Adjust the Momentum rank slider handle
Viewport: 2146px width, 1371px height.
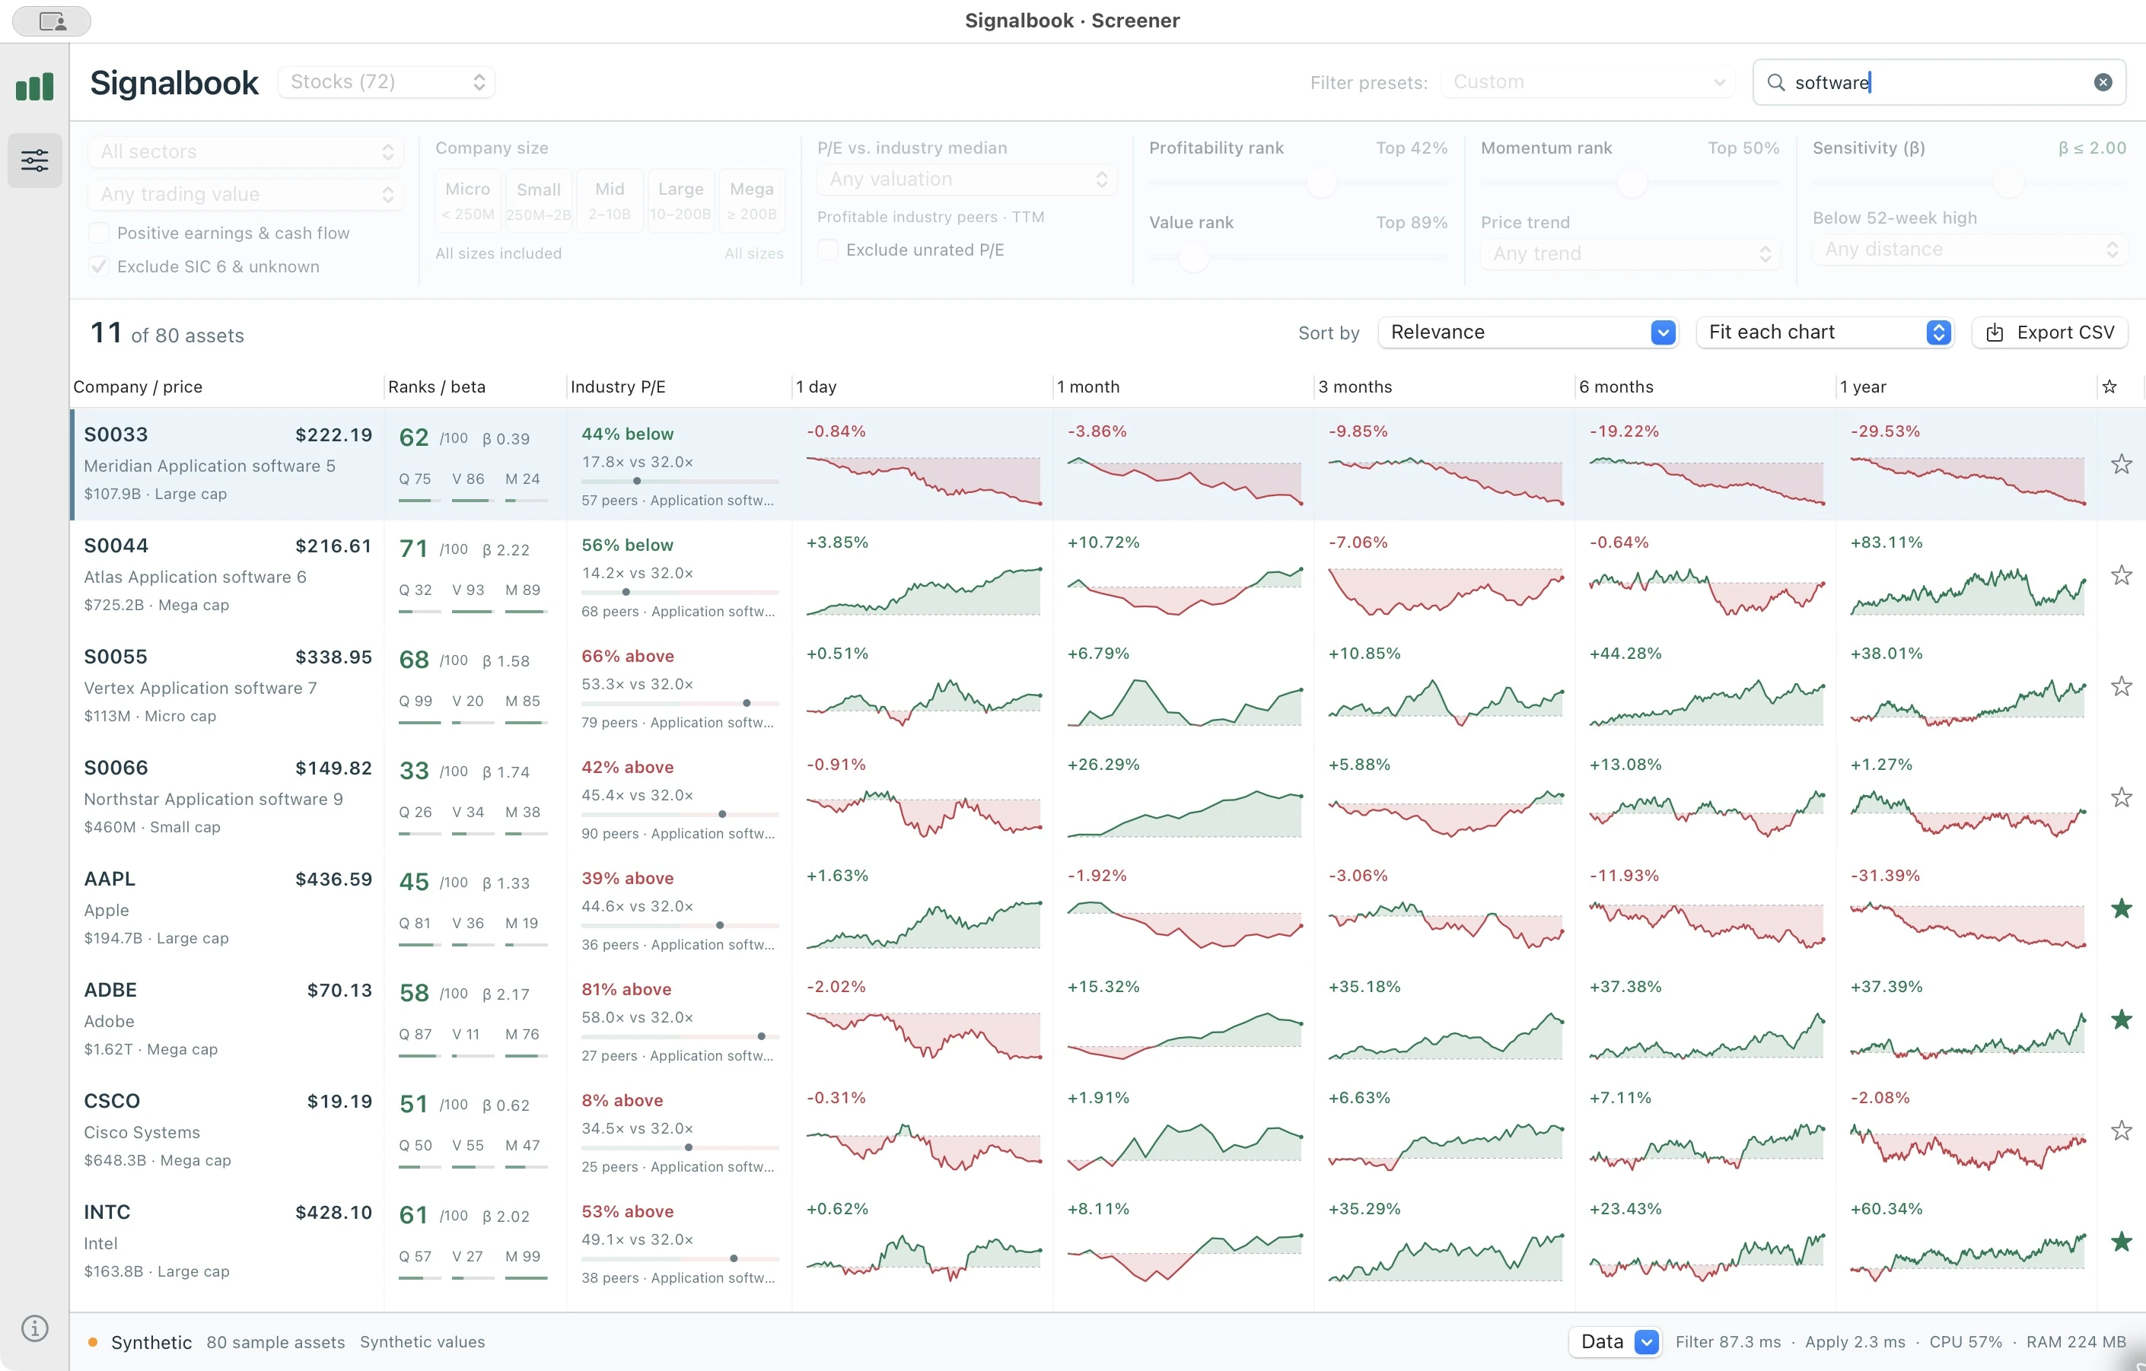pyautogui.click(x=1632, y=183)
